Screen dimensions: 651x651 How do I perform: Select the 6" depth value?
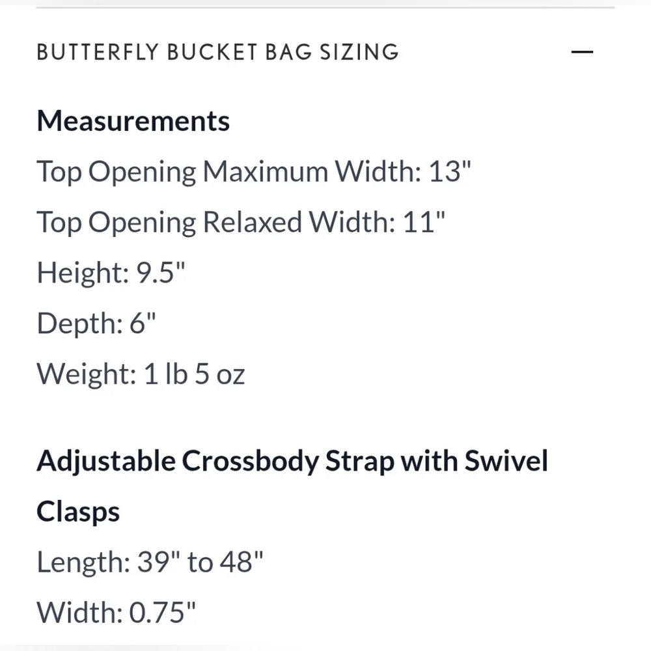pos(143,323)
